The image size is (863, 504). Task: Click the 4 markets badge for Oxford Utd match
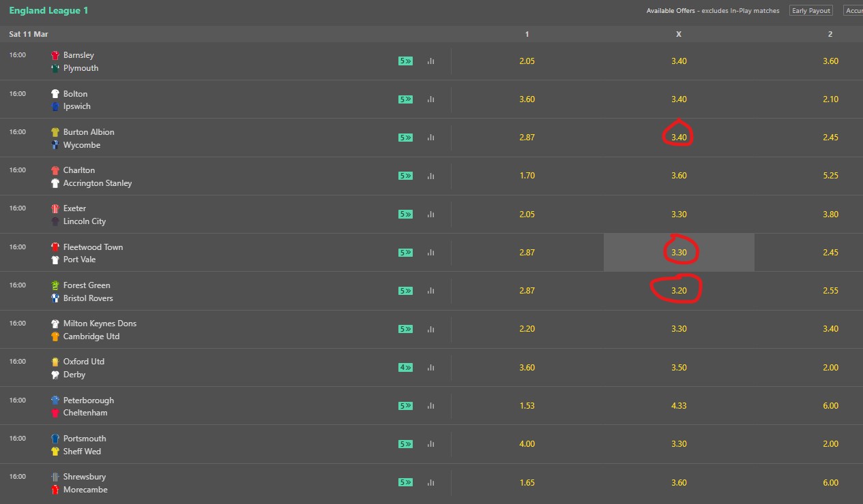[405, 368]
